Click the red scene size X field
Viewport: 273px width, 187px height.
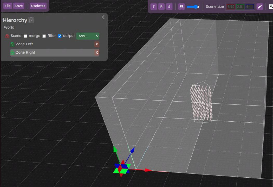point(231,7)
